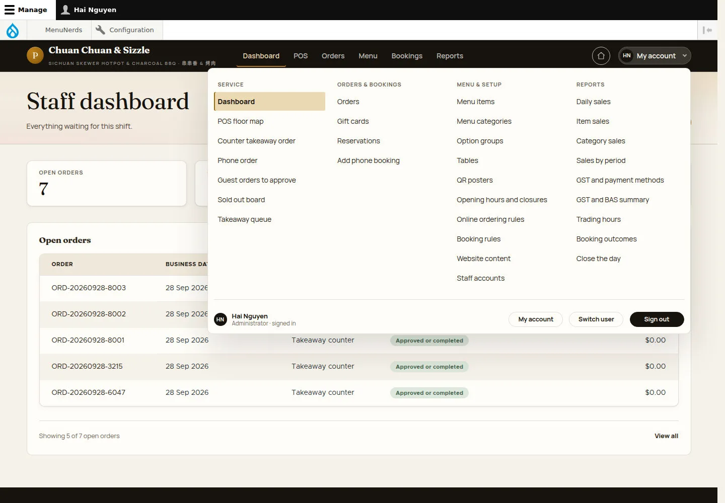
Task: Open the Sold out board
Action: click(x=241, y=200)
